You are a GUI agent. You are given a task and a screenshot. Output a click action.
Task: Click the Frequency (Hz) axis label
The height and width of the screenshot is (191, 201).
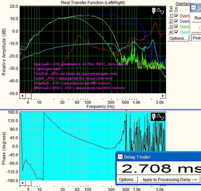(x=100, y=107)
